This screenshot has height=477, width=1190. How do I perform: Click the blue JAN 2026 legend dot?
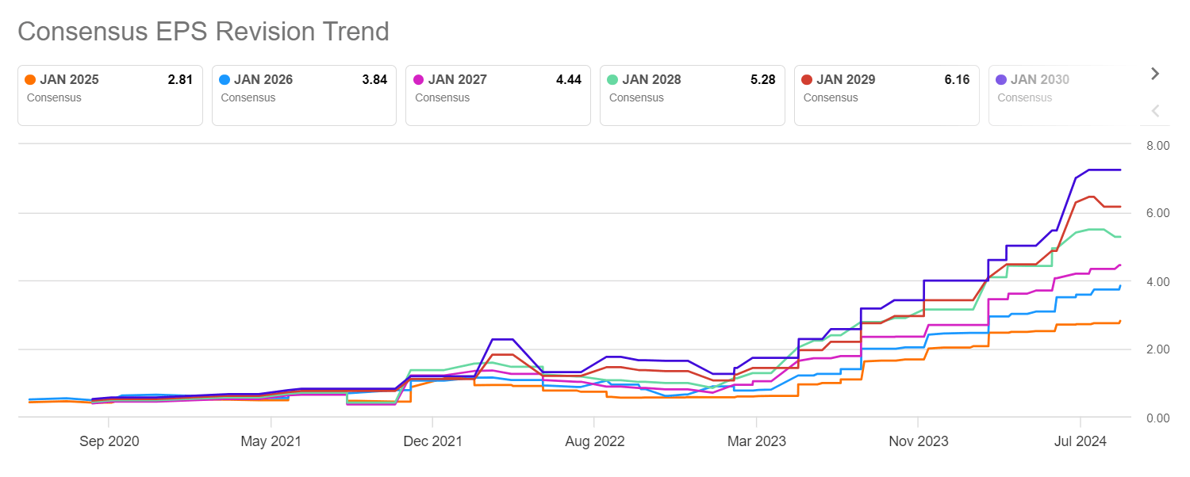225,80
